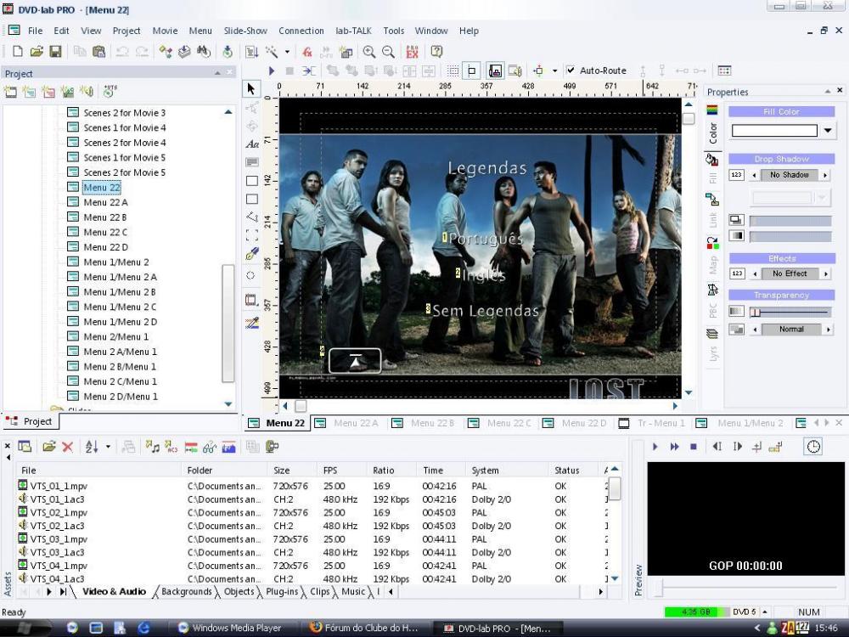Click the Windows Media Player taskbar button

229,629
